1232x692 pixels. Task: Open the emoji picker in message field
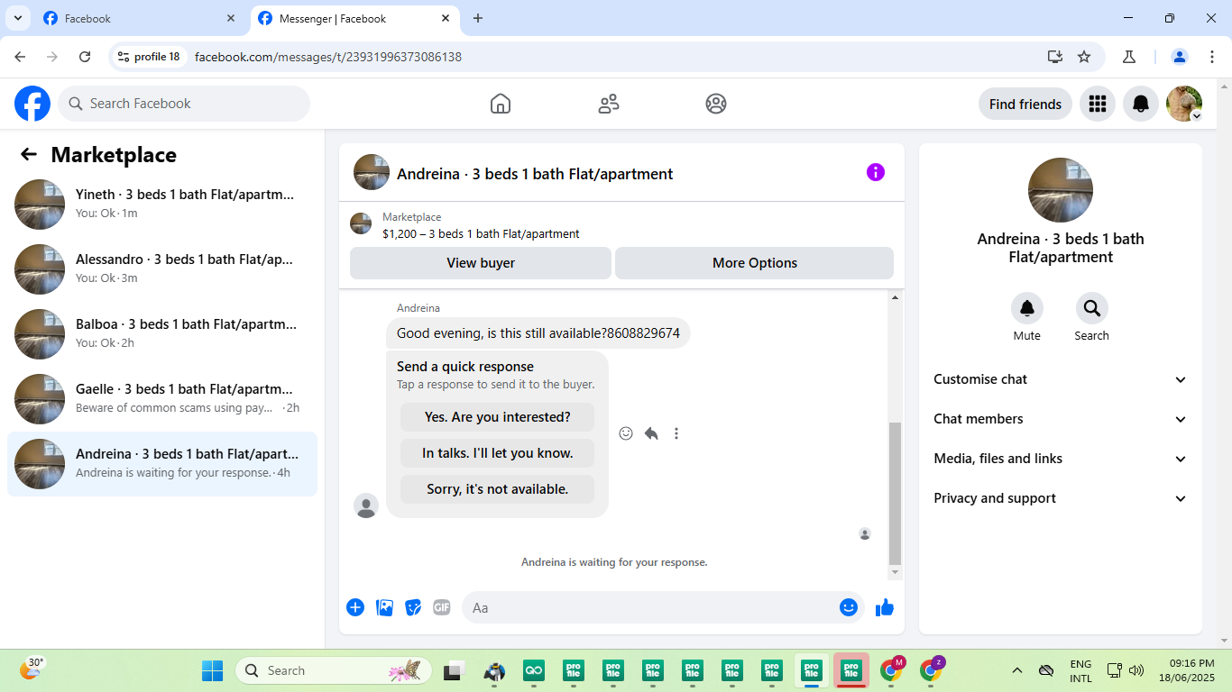click(849, 607)
